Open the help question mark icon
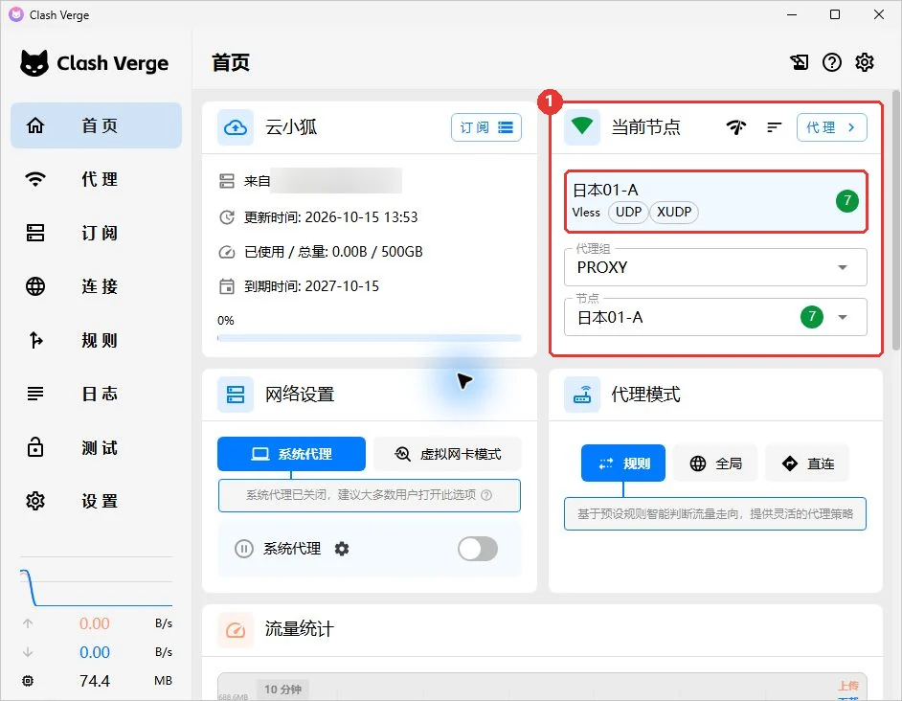Viewport: 902px width, 701px height. point(832,62)
